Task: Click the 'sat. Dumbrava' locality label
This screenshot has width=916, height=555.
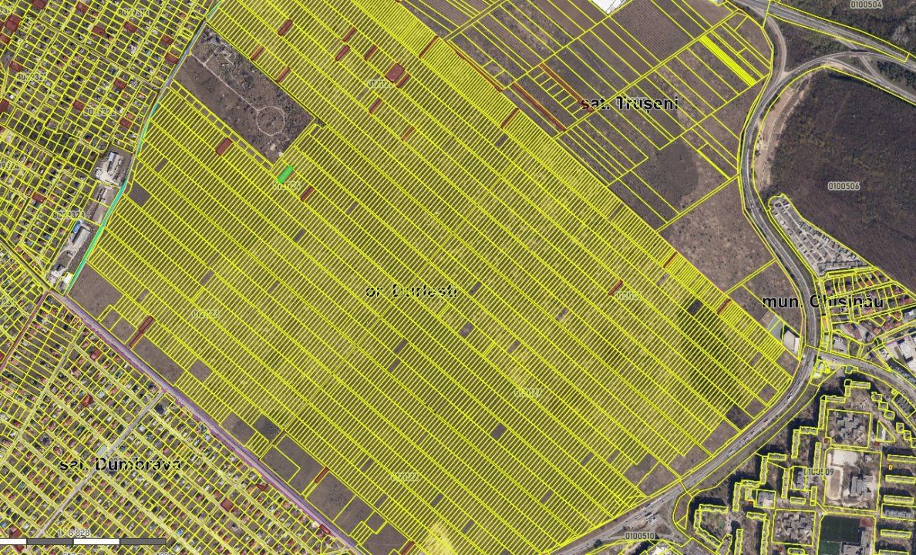Action: coord(121,465)
